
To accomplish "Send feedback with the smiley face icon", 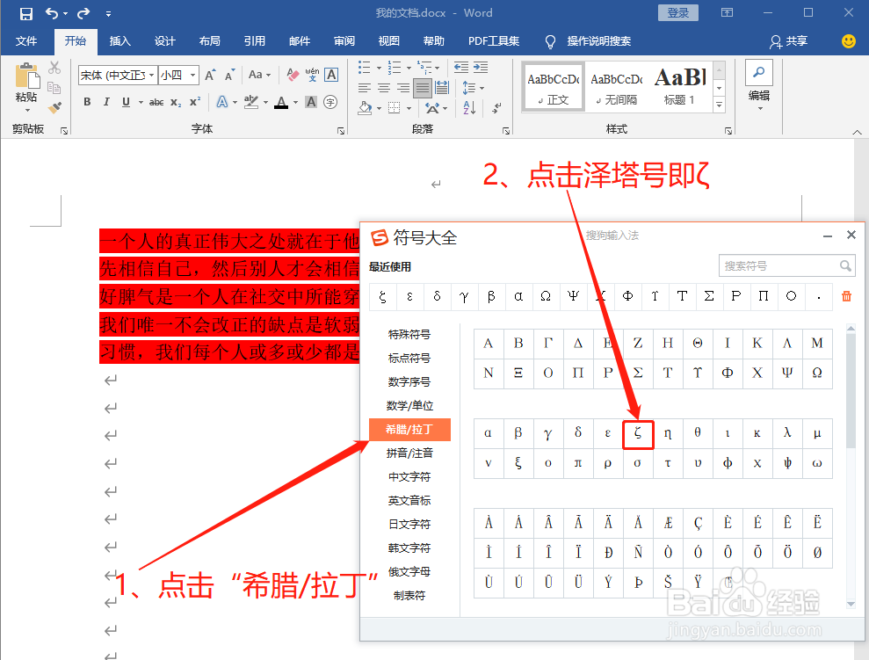I will [849, 41].
